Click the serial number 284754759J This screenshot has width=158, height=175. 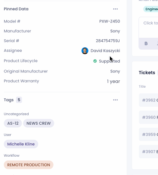108,41
